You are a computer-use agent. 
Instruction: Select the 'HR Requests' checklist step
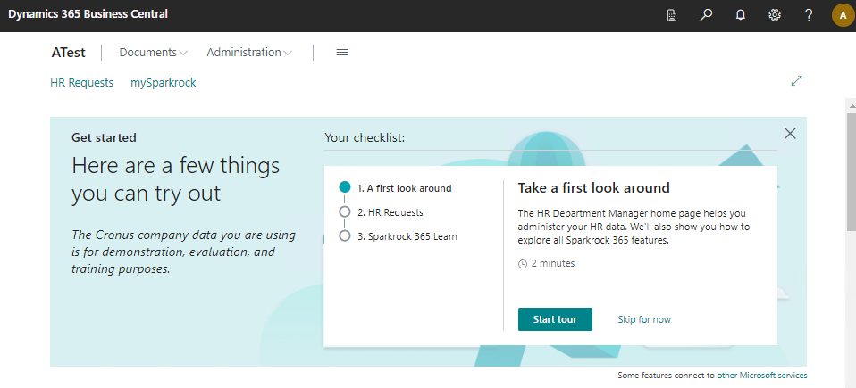pos(390,212)
